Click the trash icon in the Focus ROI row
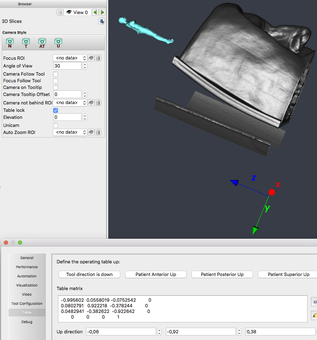This screenshot has width=317, height=340. (x=98, y=58)
